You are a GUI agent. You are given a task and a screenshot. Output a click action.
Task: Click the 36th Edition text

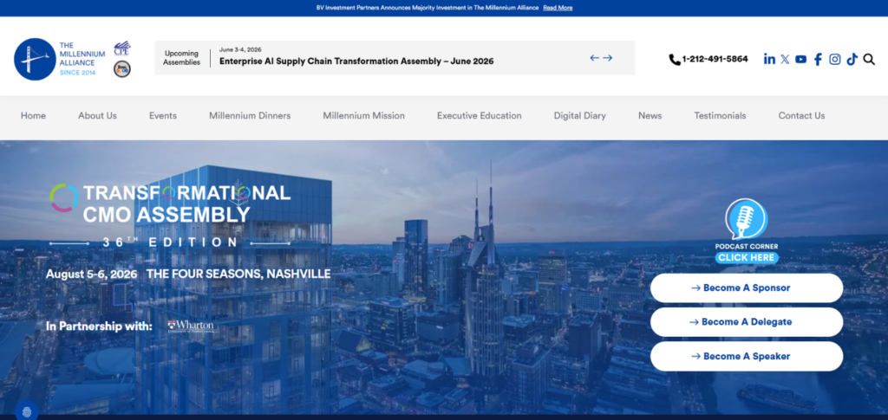pyautogui.click(x=170, y=242)
